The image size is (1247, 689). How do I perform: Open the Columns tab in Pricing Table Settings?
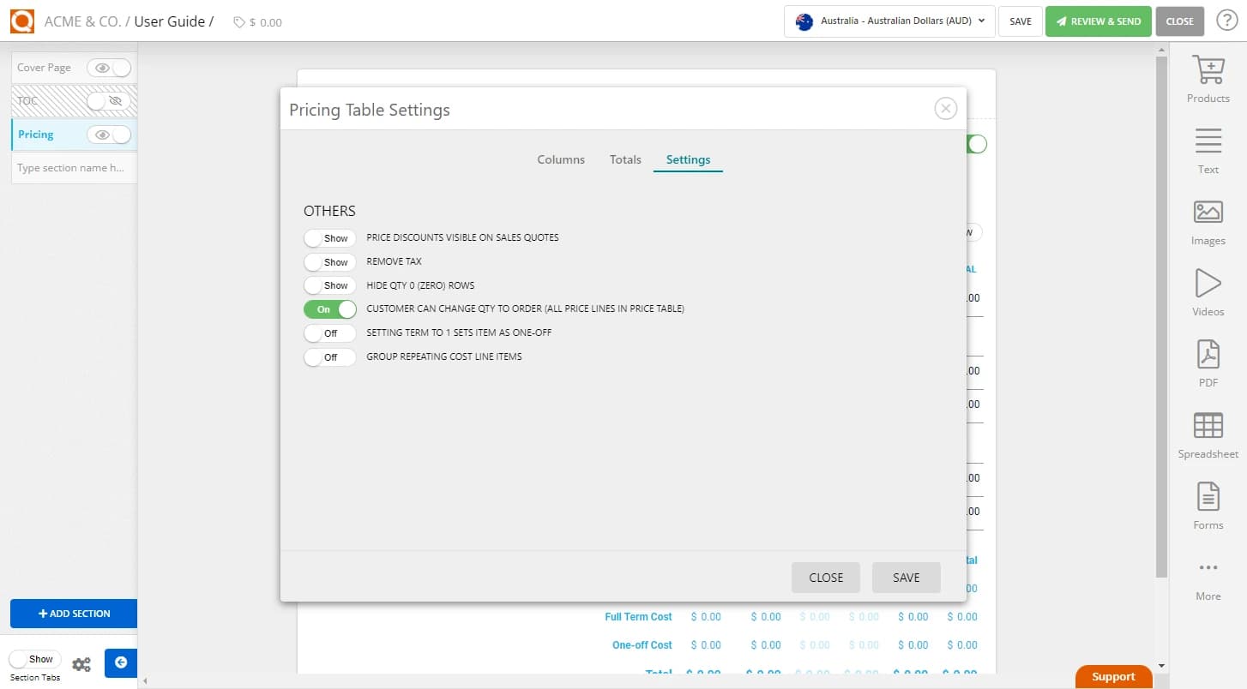tap(560, 159)
